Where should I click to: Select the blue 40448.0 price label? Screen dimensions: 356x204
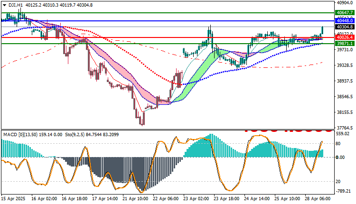click(x=345, y=21)
